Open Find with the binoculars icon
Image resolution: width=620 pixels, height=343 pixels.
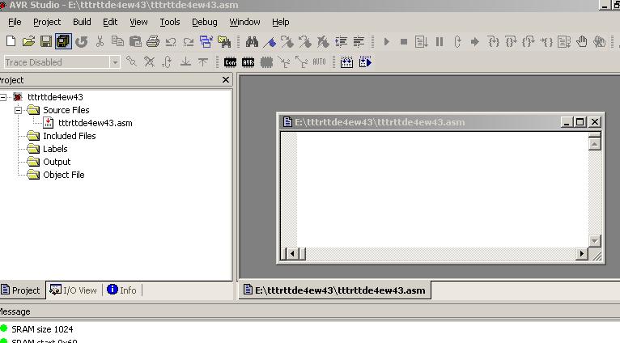click(x=252, y=41)
